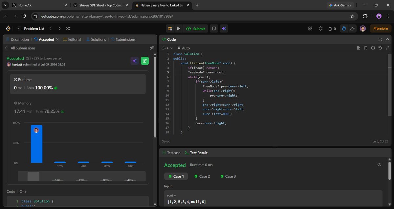Viewport: 394px width, 209px height.
Task: Switch to the Strivers SDE Sheet tab
Action: [100, 5]
